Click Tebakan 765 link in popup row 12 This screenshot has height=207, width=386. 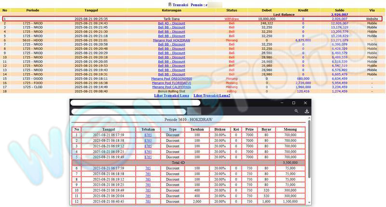(x=148, y=202)
